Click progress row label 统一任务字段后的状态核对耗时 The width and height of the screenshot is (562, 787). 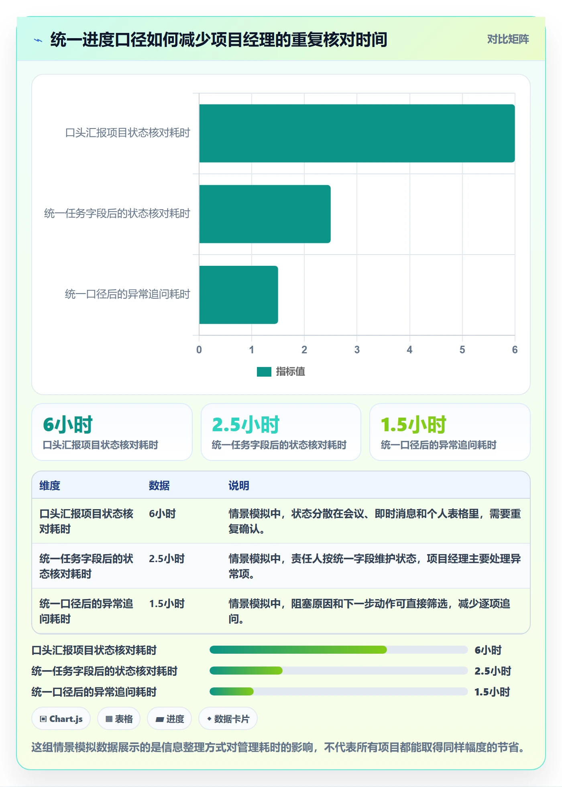tap(104, 671)
